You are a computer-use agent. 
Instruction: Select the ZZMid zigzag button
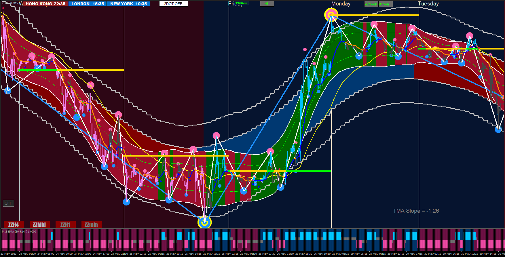pos(39,224)
